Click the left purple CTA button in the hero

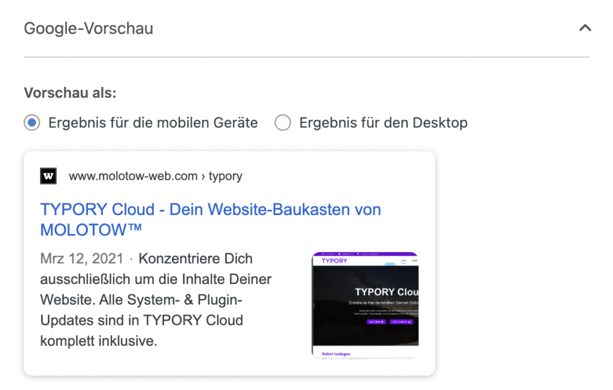[377, 322]
